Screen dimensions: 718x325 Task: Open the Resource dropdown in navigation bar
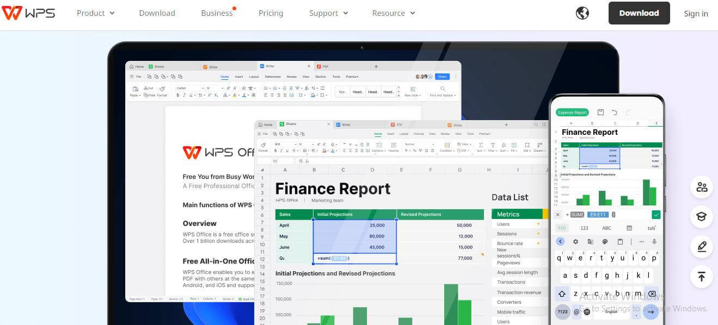[392, 12]
